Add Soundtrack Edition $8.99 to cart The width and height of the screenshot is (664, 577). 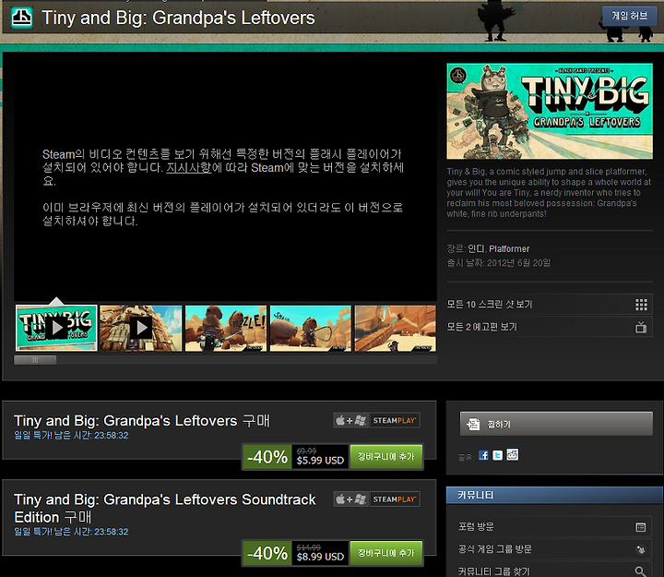point(385,553)
